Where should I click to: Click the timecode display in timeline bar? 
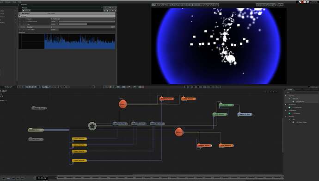42,178
